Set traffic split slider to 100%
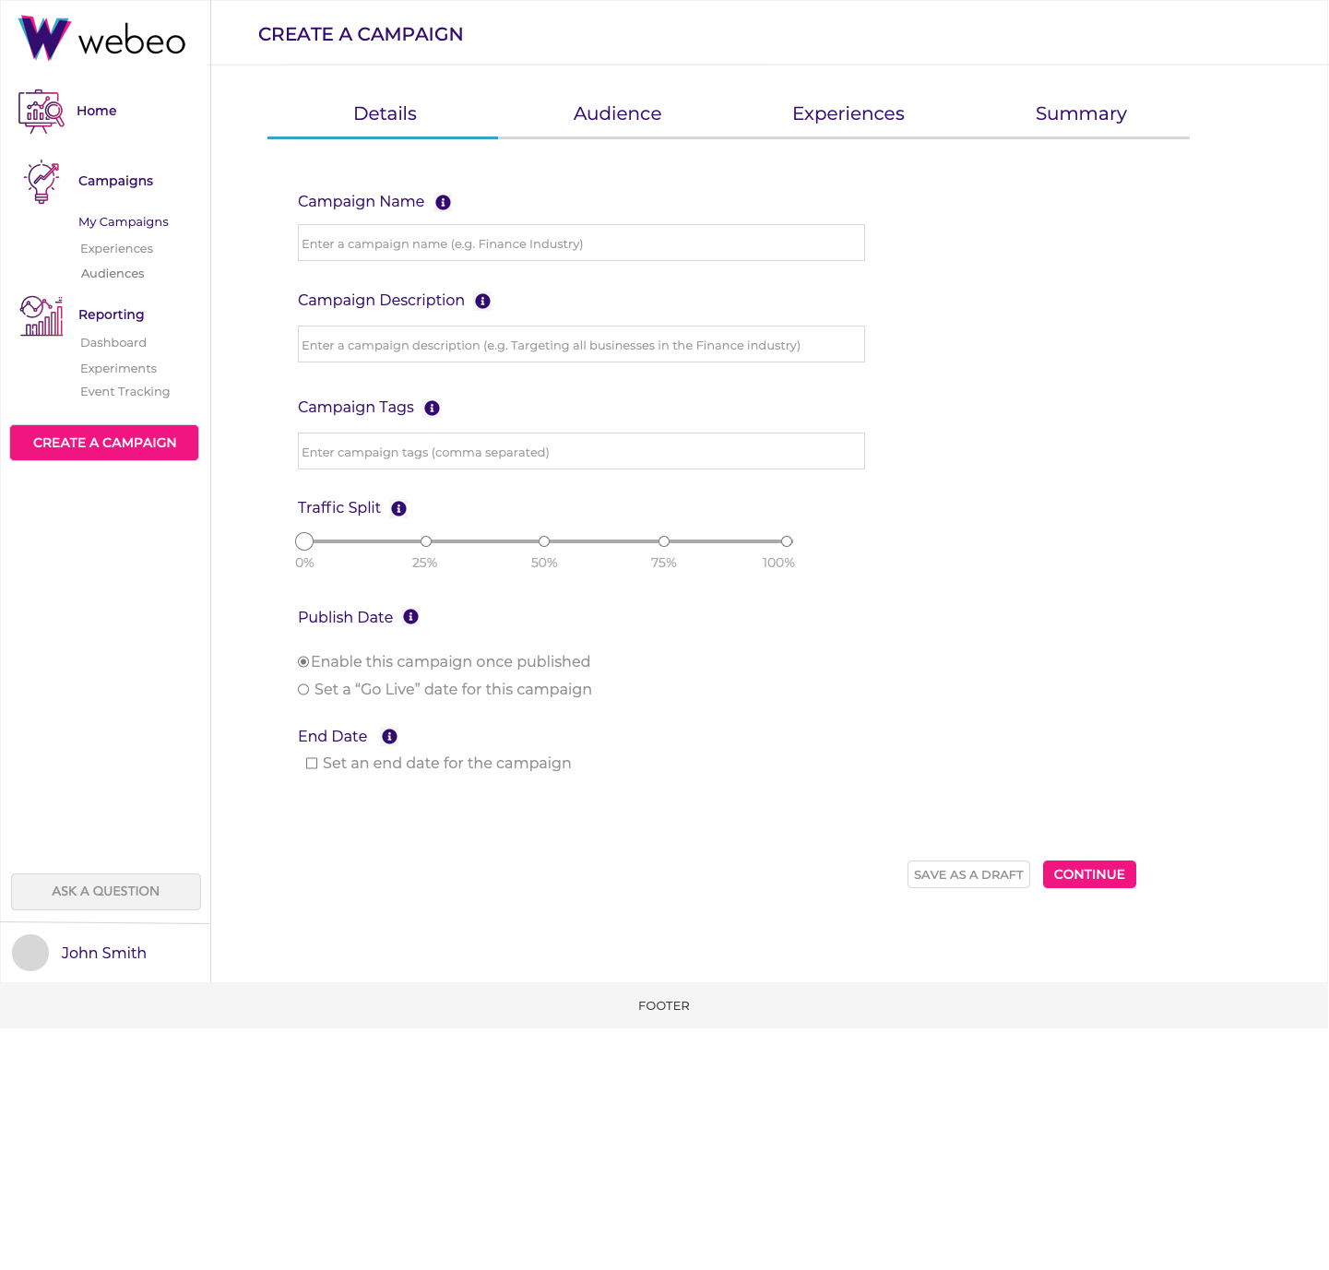Image resolution: width=1329 pixels, height=1270 pixels. tap(787, 541)
